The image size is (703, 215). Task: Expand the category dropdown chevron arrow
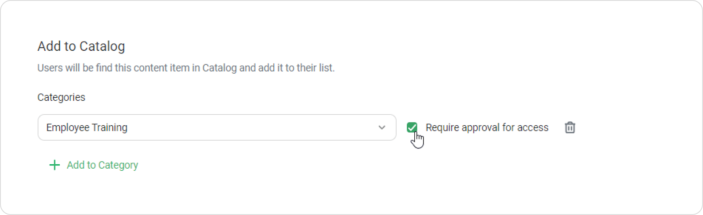pos(382,127)
